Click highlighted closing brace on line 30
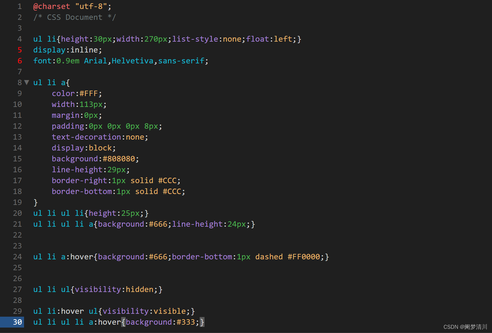 tap(202, 322)
